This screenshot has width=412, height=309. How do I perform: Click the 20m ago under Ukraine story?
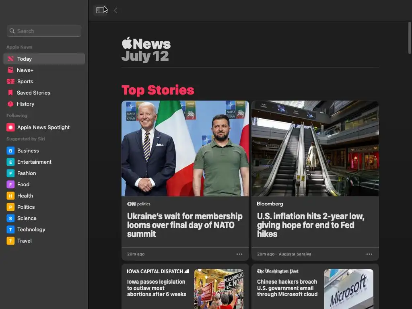click(x=136, y=254)
